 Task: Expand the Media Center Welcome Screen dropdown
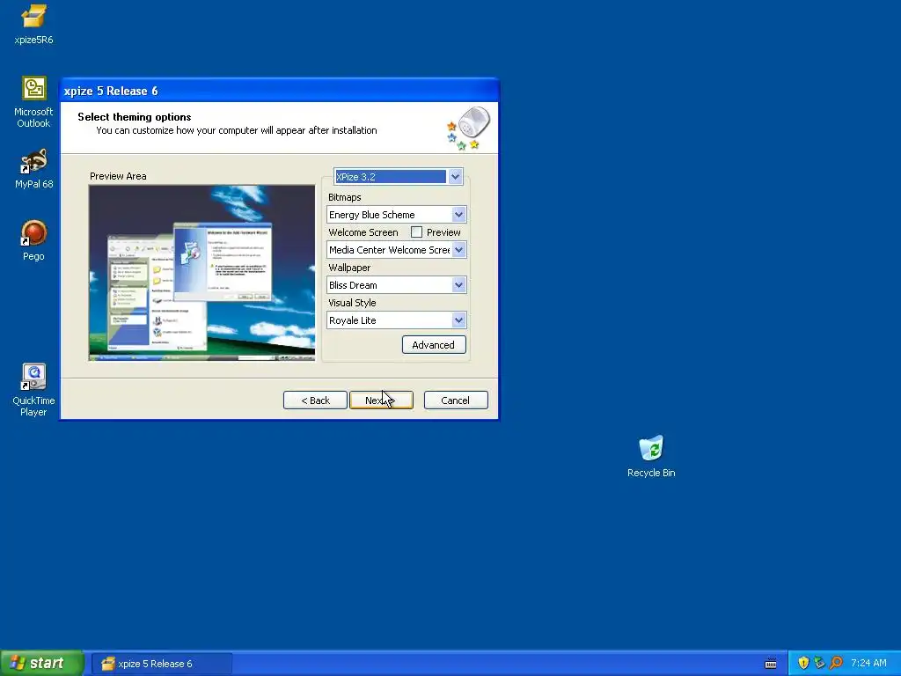[458, 249]
